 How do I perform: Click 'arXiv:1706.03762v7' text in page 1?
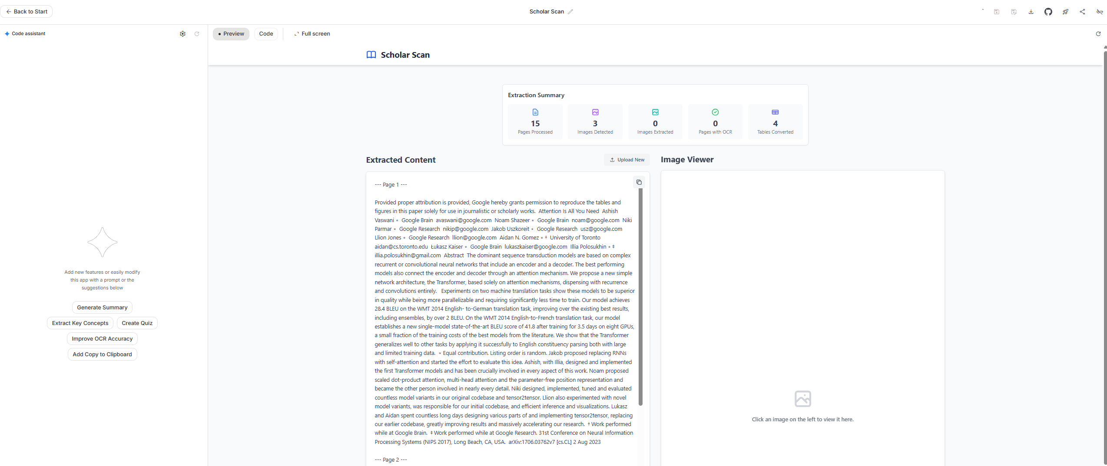tap(531, 442)
